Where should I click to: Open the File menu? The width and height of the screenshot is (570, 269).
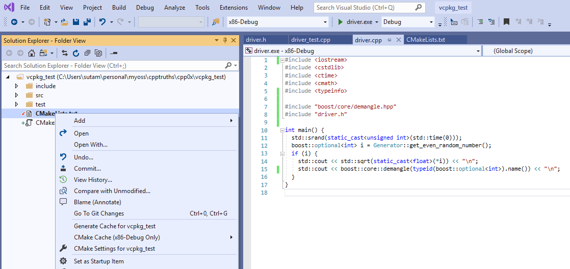point(25,7)
